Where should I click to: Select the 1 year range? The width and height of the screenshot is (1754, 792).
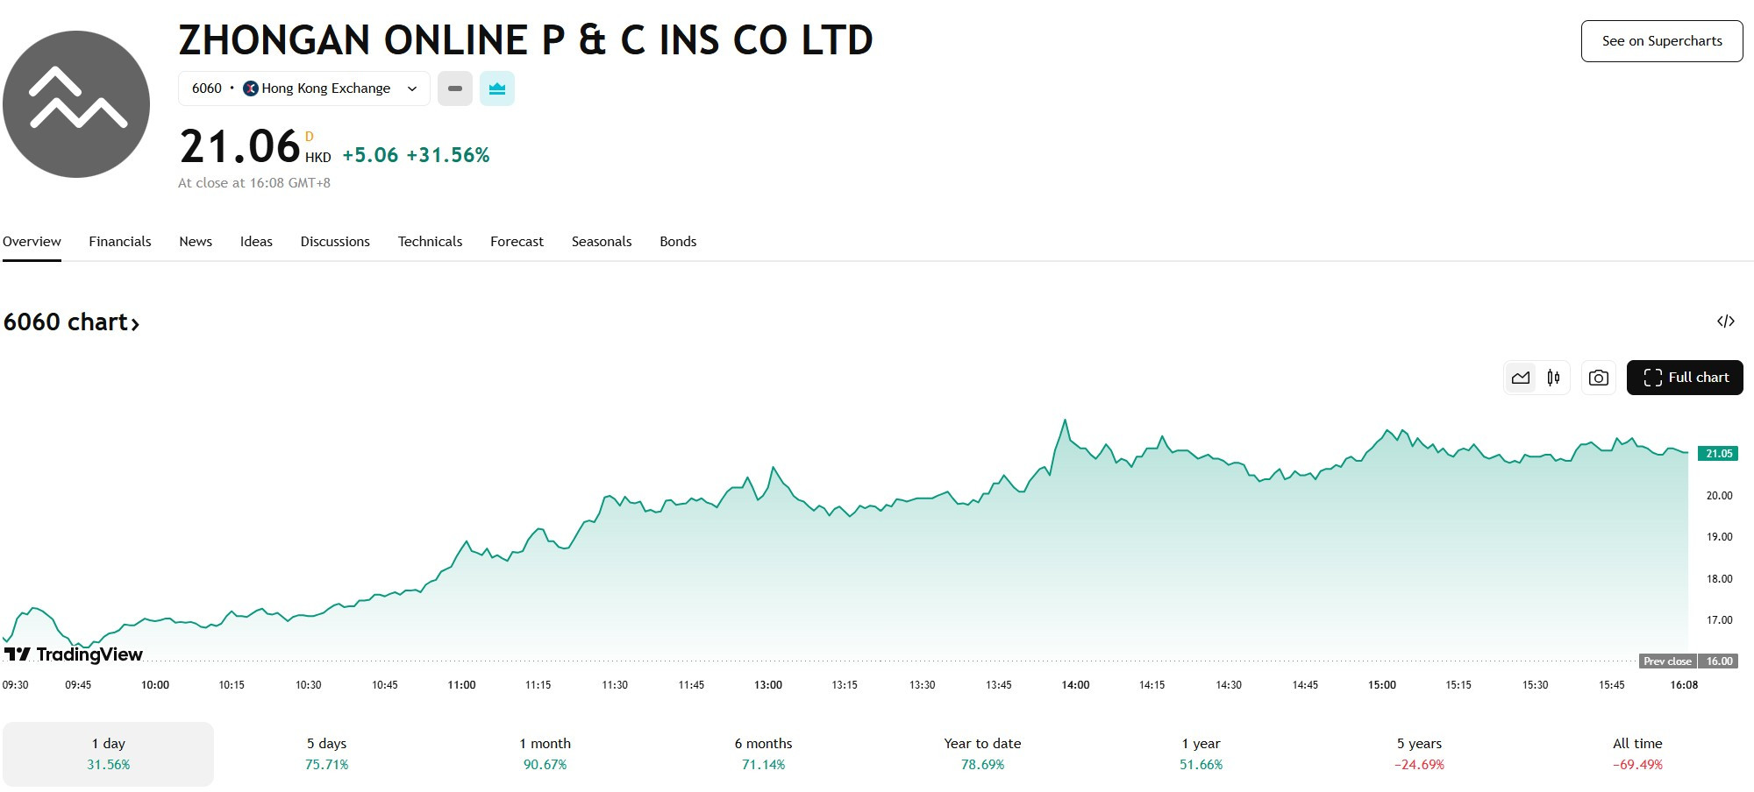1201,754
